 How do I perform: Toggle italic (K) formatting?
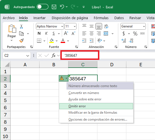[46, 34]
